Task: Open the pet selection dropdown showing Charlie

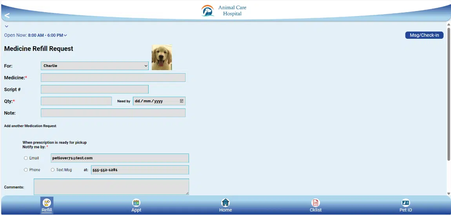Action: tap(95, 66)
